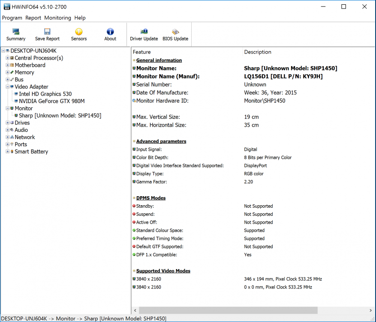
Task: Expand the Smart Battery node
Action: point(7,152)
